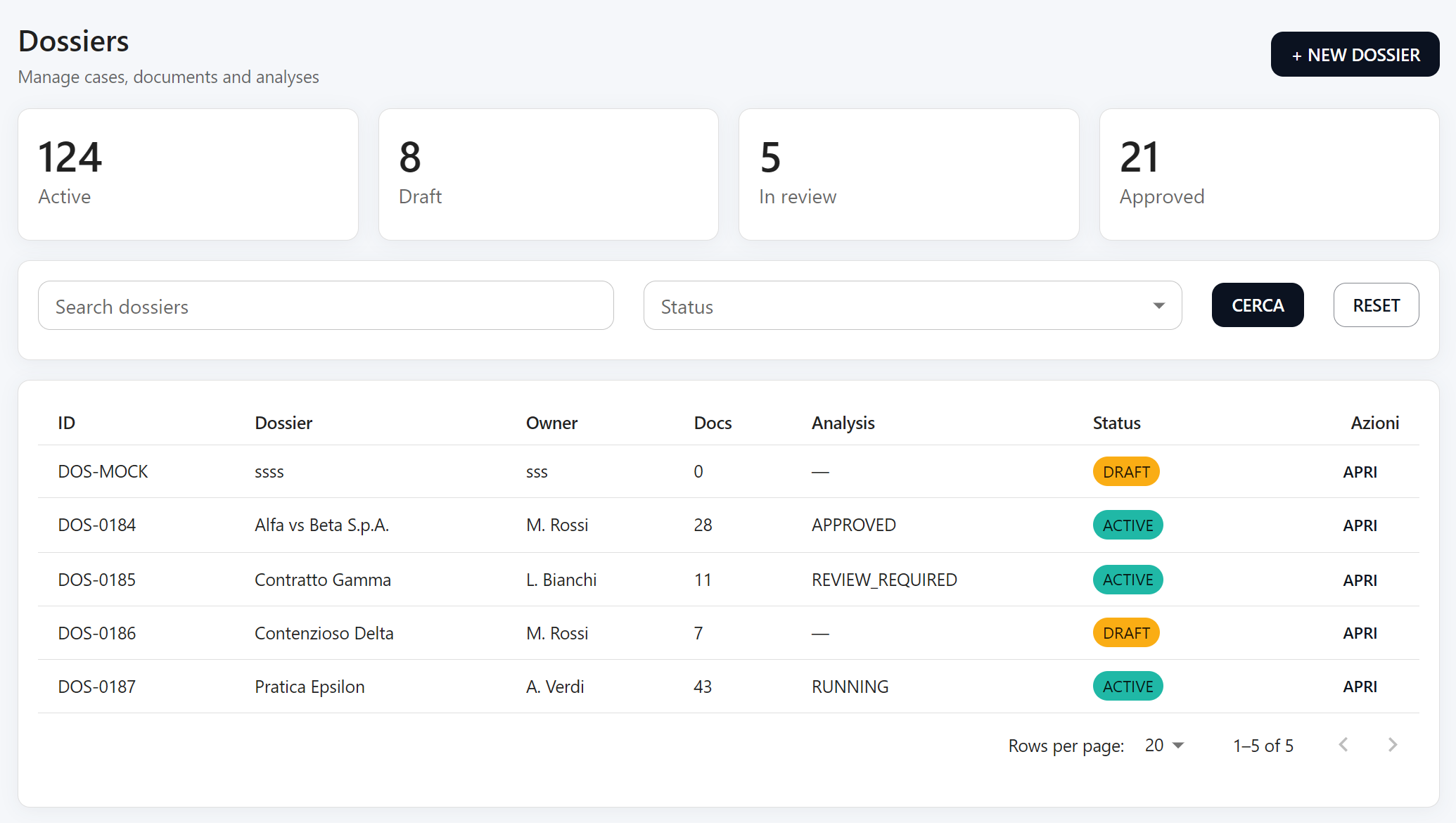Select the Approved summary card
The image size is (1456, 823).
click(x=1269, y=174)
